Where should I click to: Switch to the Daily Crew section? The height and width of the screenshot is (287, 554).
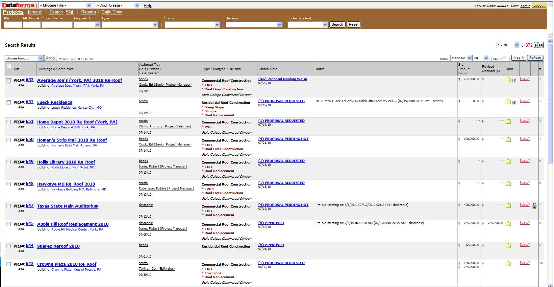112,12
